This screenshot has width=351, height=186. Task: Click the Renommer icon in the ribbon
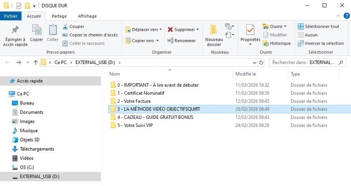tap(170, 41)
